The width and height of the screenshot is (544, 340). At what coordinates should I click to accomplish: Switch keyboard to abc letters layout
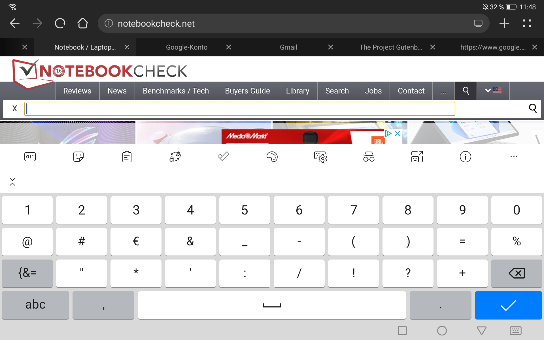click(35, 305)
